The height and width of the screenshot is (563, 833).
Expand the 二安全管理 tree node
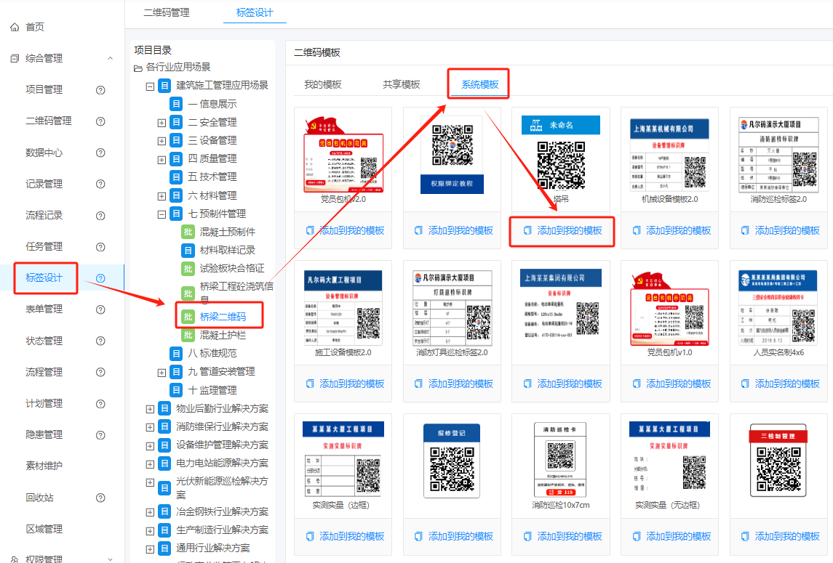162,121
